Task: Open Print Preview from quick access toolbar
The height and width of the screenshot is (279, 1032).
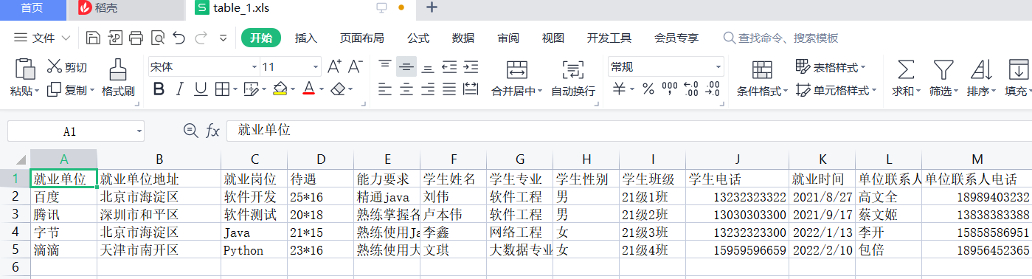Action: coord(157,38)
